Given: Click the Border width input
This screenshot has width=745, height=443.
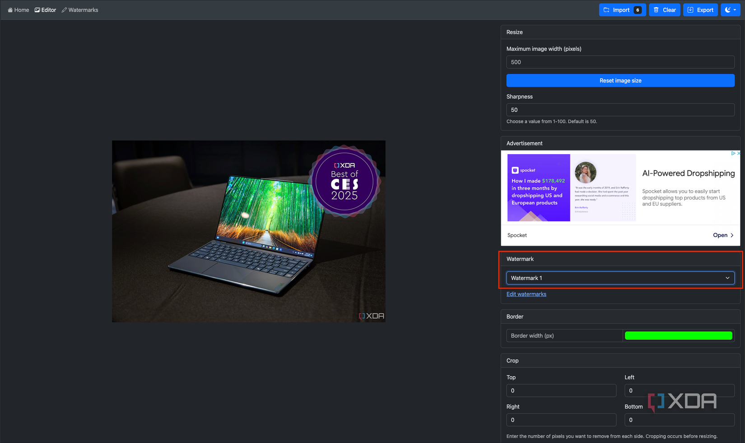Looking at the screenshot, I should (564, 336).
